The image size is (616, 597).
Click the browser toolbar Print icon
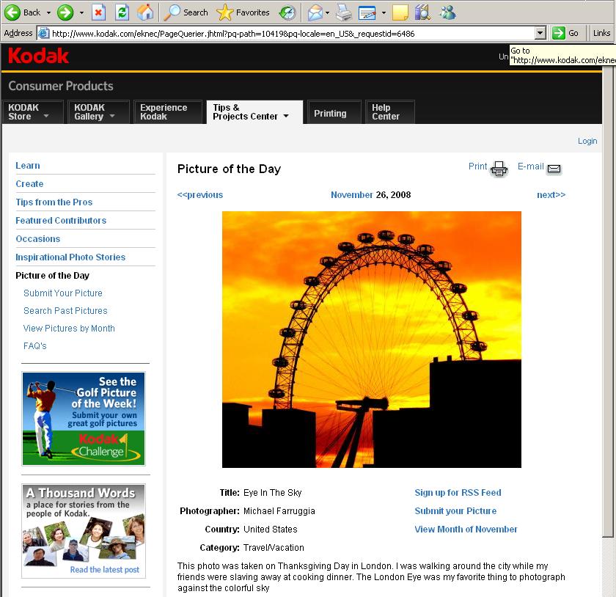(343, 12)
